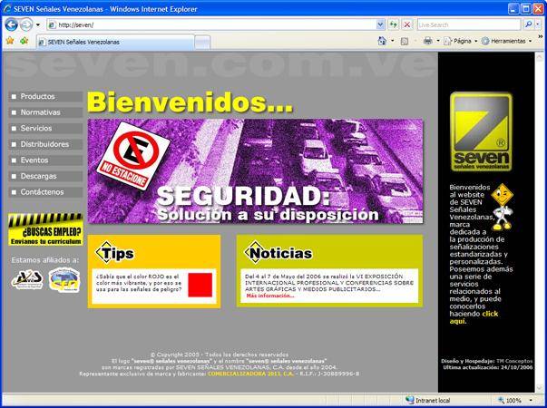Screen dimensions: 547x408
Task: Open the address bar history dropdown
Action: tap(379, 24)
